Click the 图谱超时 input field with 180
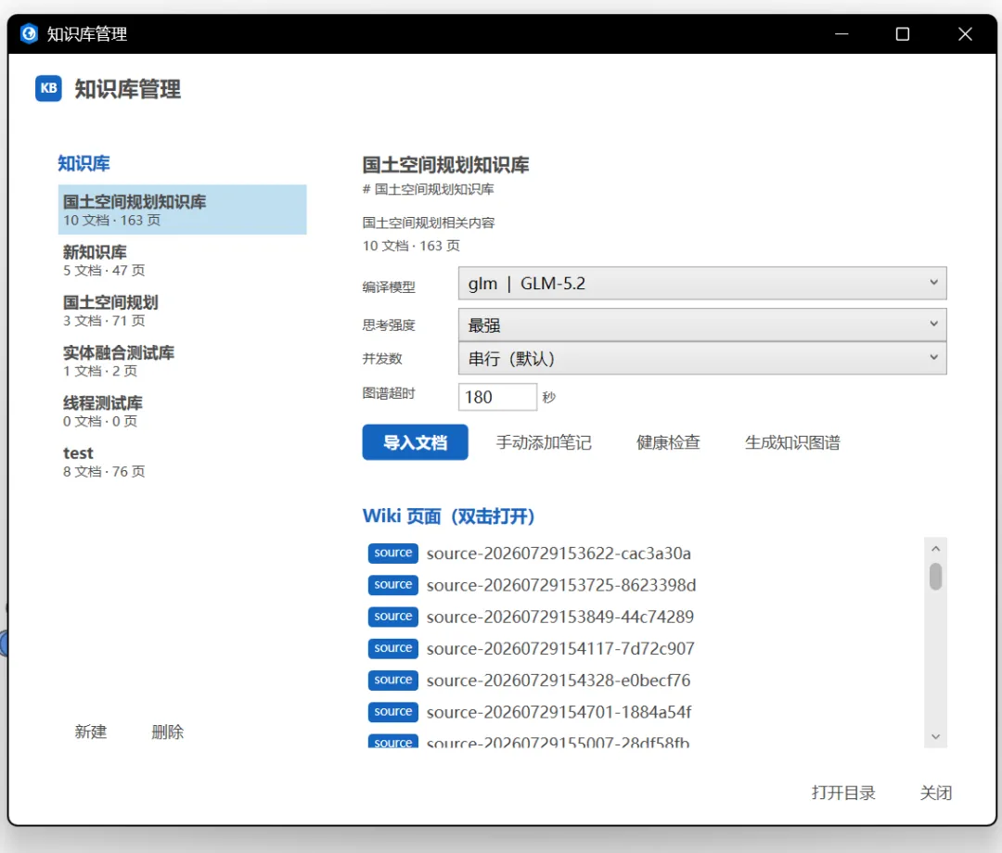 pos(497,397)
